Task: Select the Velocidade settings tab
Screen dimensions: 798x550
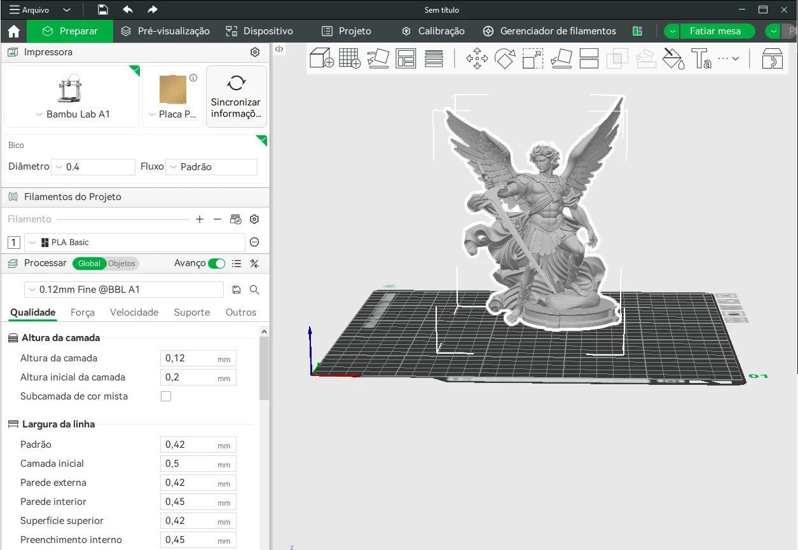Action: pyautogui.click(x=134, y=312)
